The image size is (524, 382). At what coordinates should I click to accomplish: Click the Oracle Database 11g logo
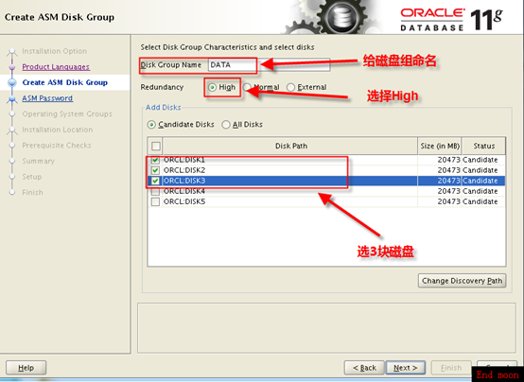(451, 20)
